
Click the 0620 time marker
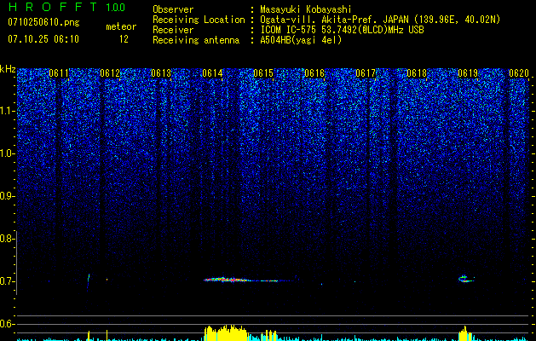[519, 73]
